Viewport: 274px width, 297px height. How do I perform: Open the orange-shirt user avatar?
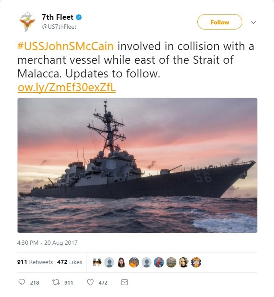tap(134, 262)
